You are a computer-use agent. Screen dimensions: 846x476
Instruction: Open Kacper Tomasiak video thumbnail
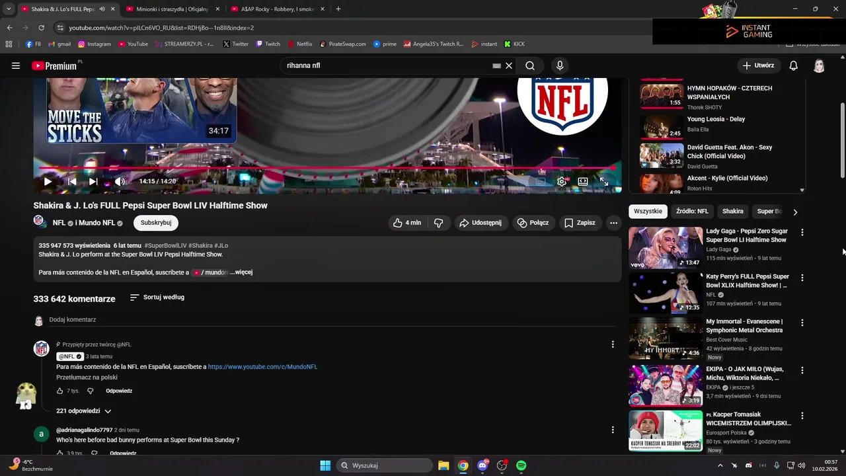click(x=666, y=430)
